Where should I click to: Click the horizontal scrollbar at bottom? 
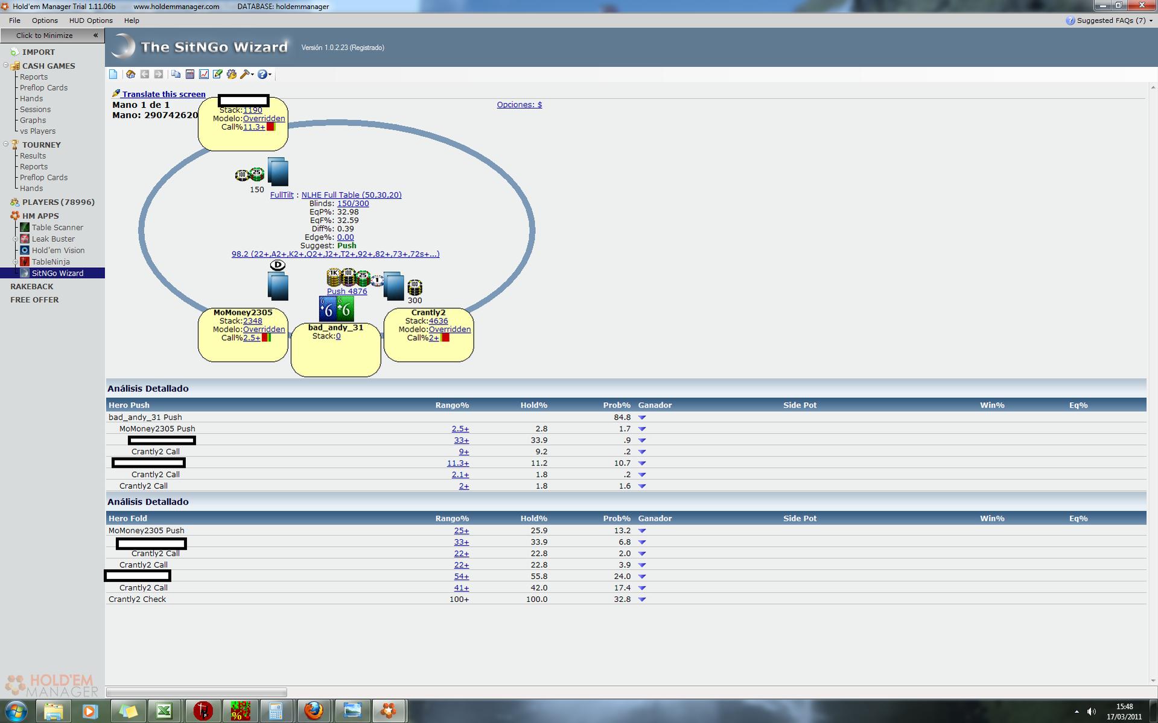pyautogui.click(x=197, y=692)
